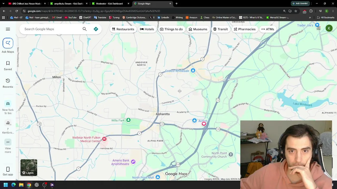The height and width of the screenshot is (189, 337).
Task: Click the Trader Joe's shopping pin
Action: pyautogui.click(x=317, y=25)
